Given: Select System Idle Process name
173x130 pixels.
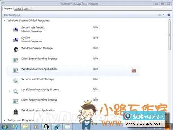Looking at the screenshot, I should (x=33, y=28).
